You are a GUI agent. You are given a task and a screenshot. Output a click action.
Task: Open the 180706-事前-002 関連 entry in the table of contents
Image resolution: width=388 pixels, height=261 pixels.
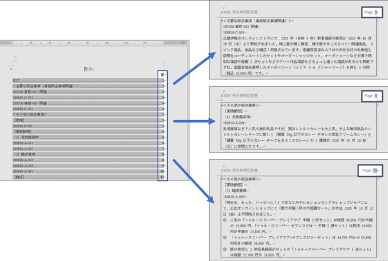click(x=30, y=92)
